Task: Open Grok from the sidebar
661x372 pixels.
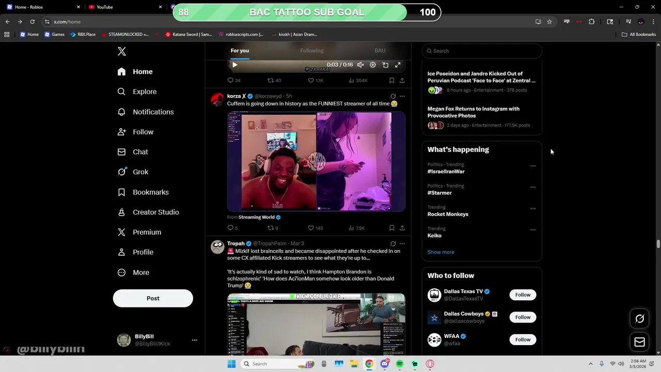Action: pos(133,172)
